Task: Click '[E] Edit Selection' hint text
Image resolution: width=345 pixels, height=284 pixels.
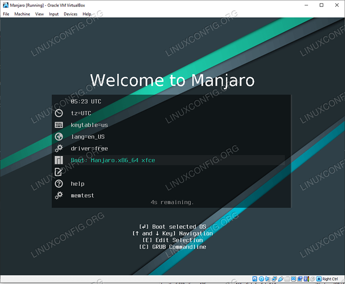Action: point(172,240)
